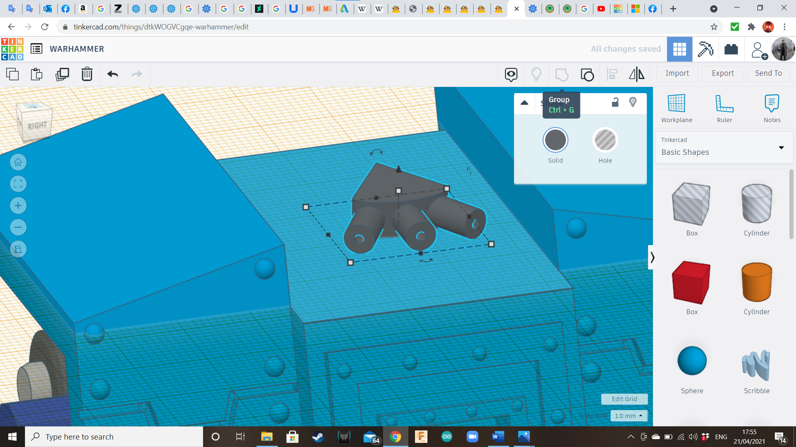Click the Ungroup shapes icon
This screenshot has height=447, width=796.
click(587, 74)
